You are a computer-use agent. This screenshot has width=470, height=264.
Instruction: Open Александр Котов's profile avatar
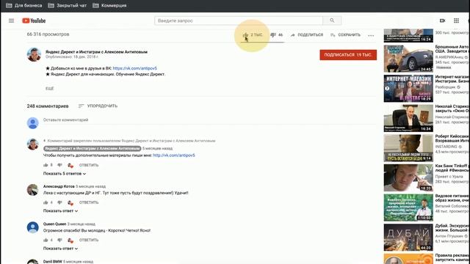[x=32, y=190]
